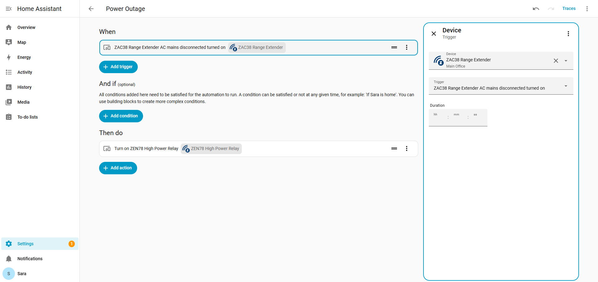Screen dimensions: 598x282
Task: Open the Overview home icon
Action: 9,27
